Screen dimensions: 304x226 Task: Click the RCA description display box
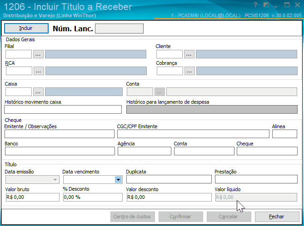[96, 71]
